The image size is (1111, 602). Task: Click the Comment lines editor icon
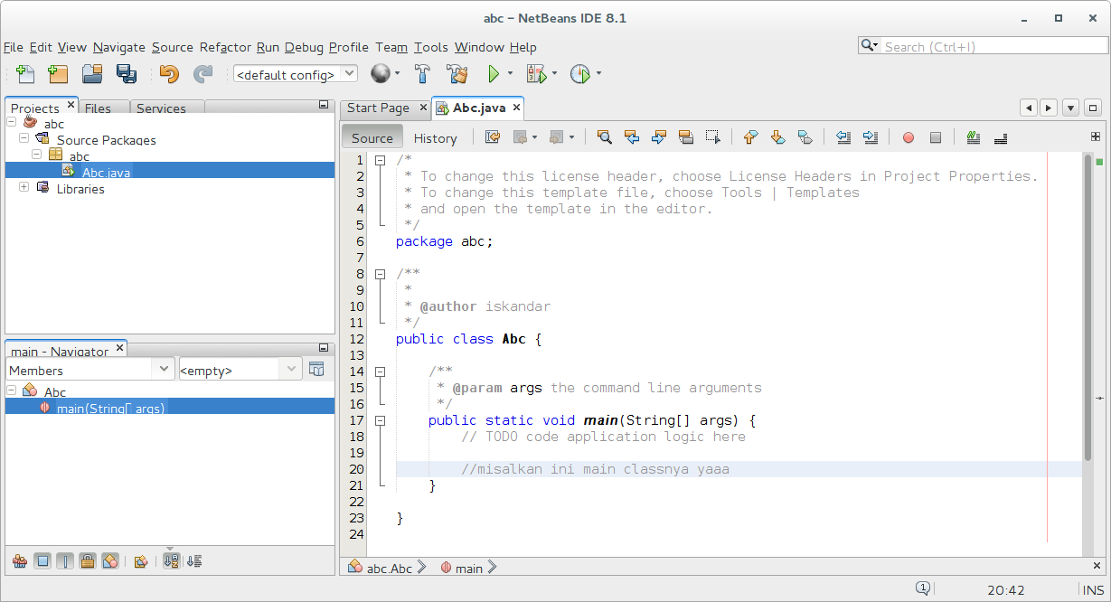[974, 137]
